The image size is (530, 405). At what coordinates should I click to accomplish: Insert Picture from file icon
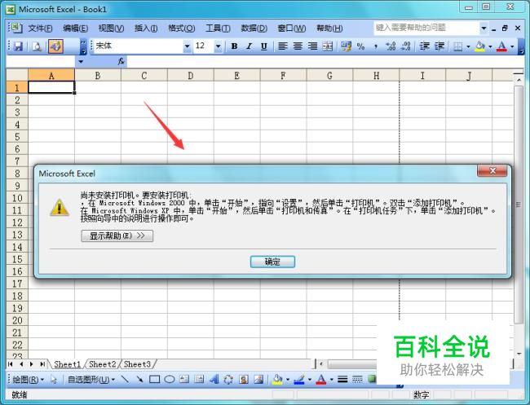pyautogui.click(x=258, y=380)
